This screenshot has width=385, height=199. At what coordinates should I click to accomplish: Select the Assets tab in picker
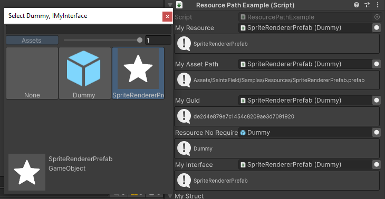click(x=32, y=40)
